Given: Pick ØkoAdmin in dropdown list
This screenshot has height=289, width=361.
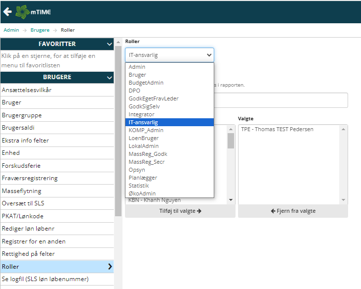Looking at the screenshot, I should pyautogui.click(x=142, y=193).
